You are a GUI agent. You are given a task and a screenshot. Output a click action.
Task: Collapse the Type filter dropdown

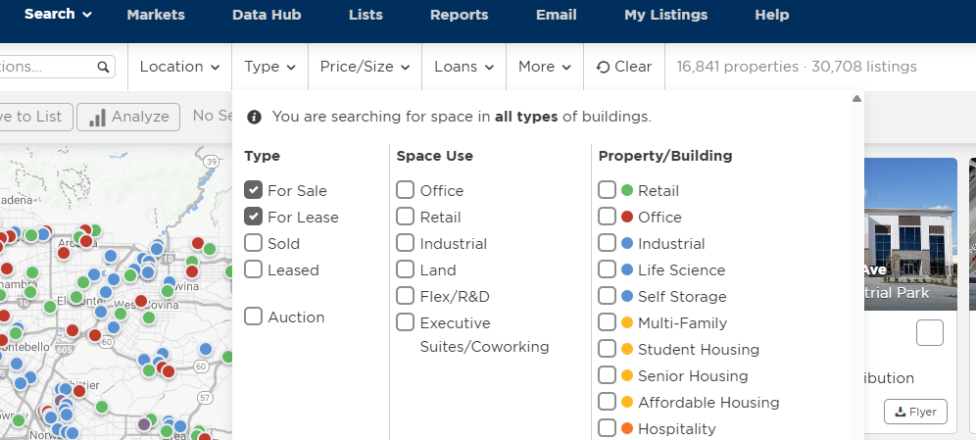tap(269, 67)
